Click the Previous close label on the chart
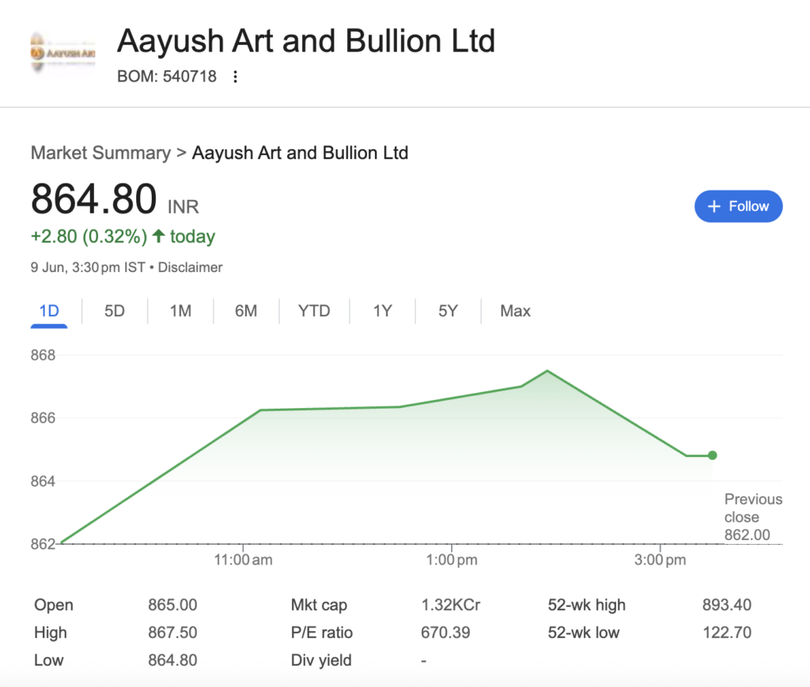The height and width of the screenshot is (687, 810). 752,508
